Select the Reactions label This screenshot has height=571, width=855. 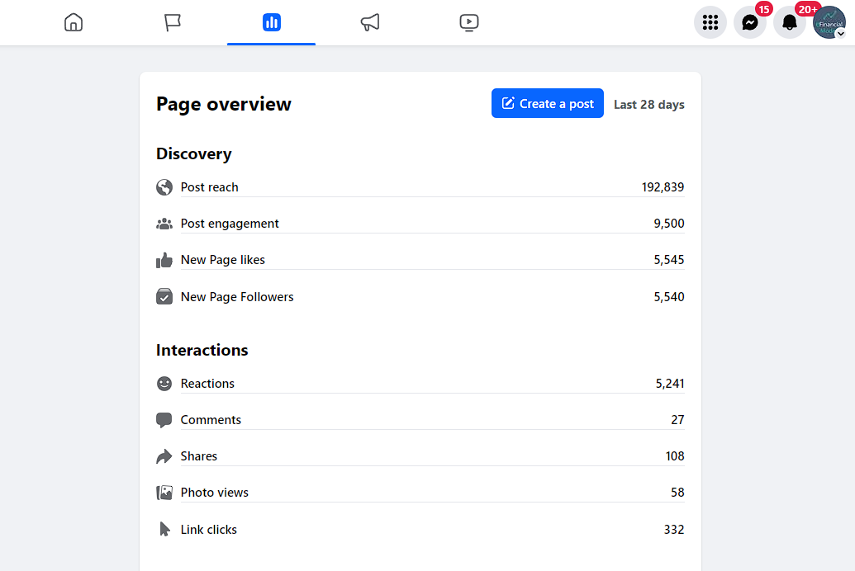click(x=207, y=384)
